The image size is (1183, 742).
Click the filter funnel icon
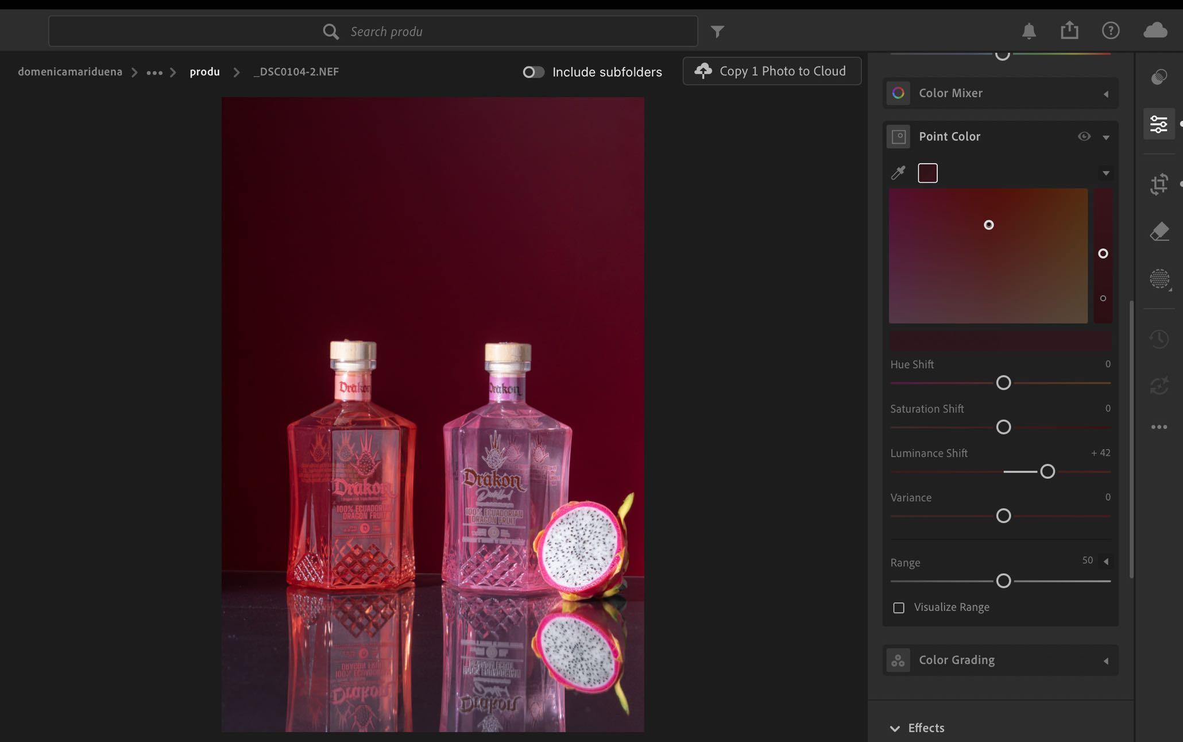coord(717,31)
